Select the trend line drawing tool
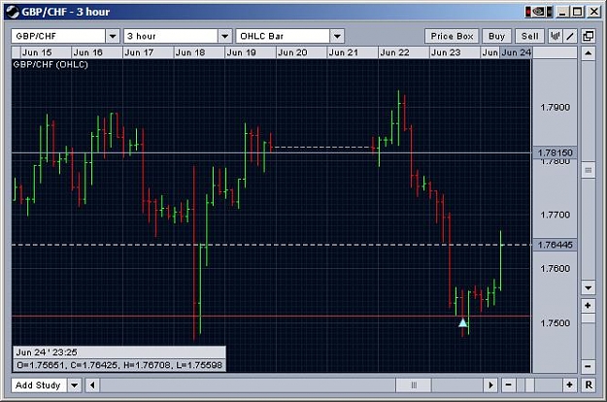Screen dimensions: 607x402 pyautogui.click(x=570, y=36)
